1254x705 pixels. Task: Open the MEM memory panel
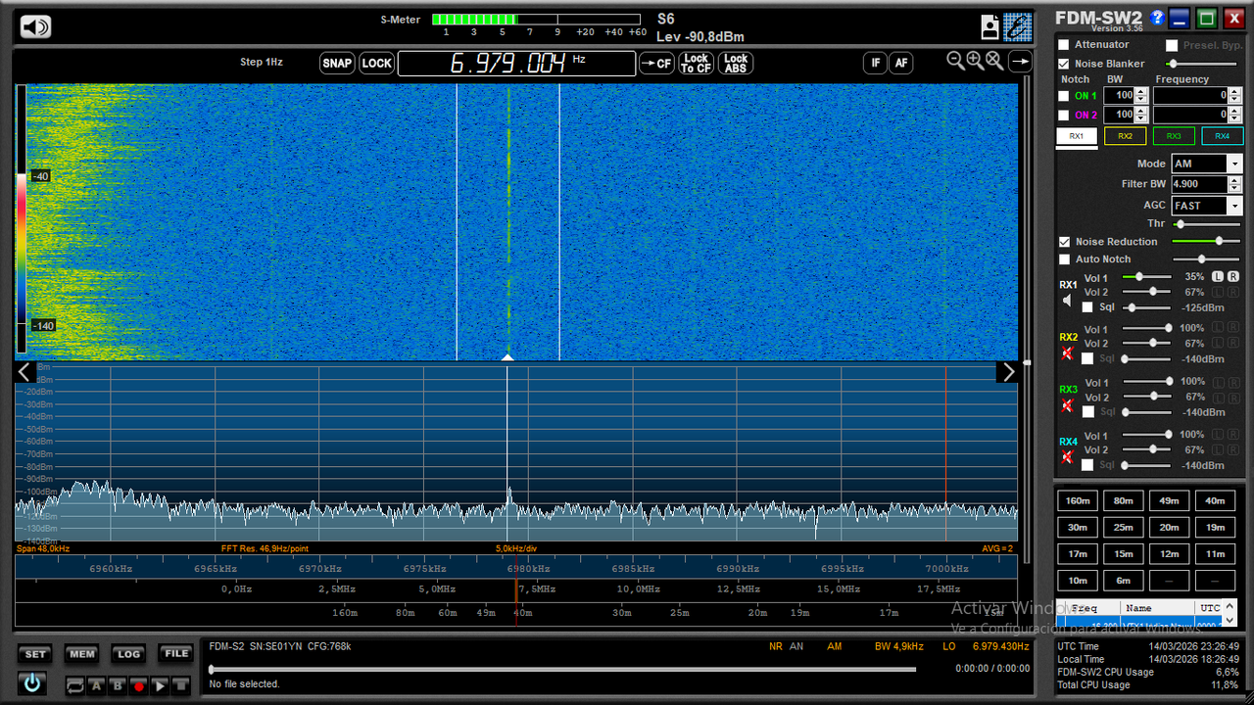81,654
